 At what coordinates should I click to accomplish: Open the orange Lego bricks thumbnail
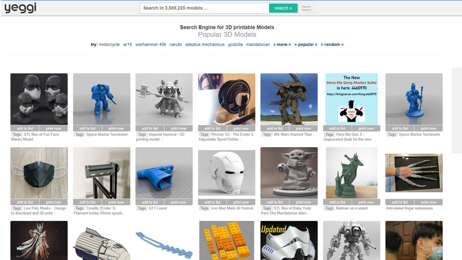click(226, 240)
